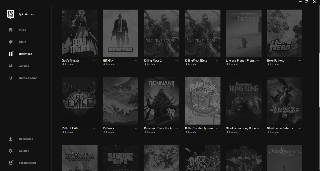Open Next Up Hero cover thumbnail

pos(285,33)
